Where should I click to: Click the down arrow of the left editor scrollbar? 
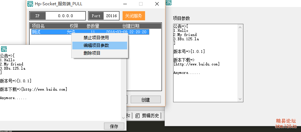click(x=124, y=118)
